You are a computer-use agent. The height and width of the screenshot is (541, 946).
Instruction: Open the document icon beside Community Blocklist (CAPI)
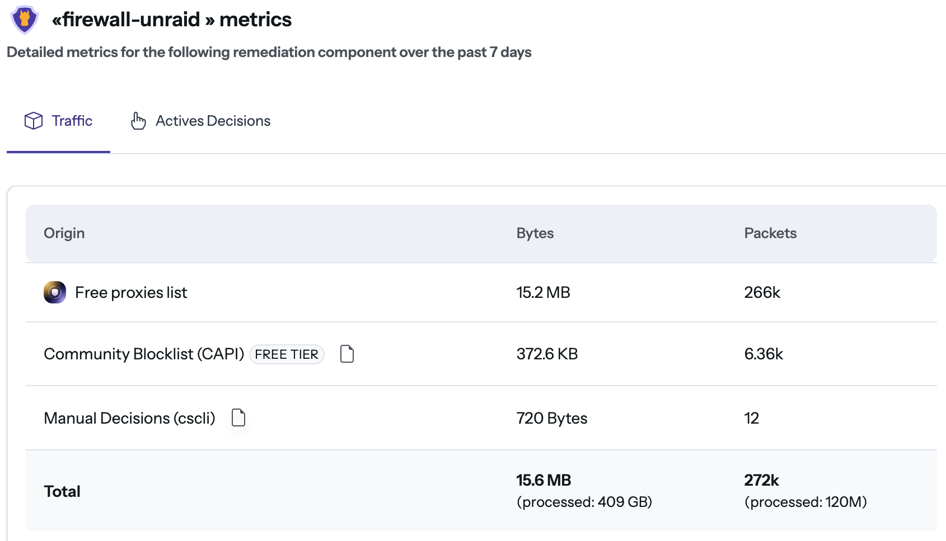pyautogui.click(x=347, y=354)
